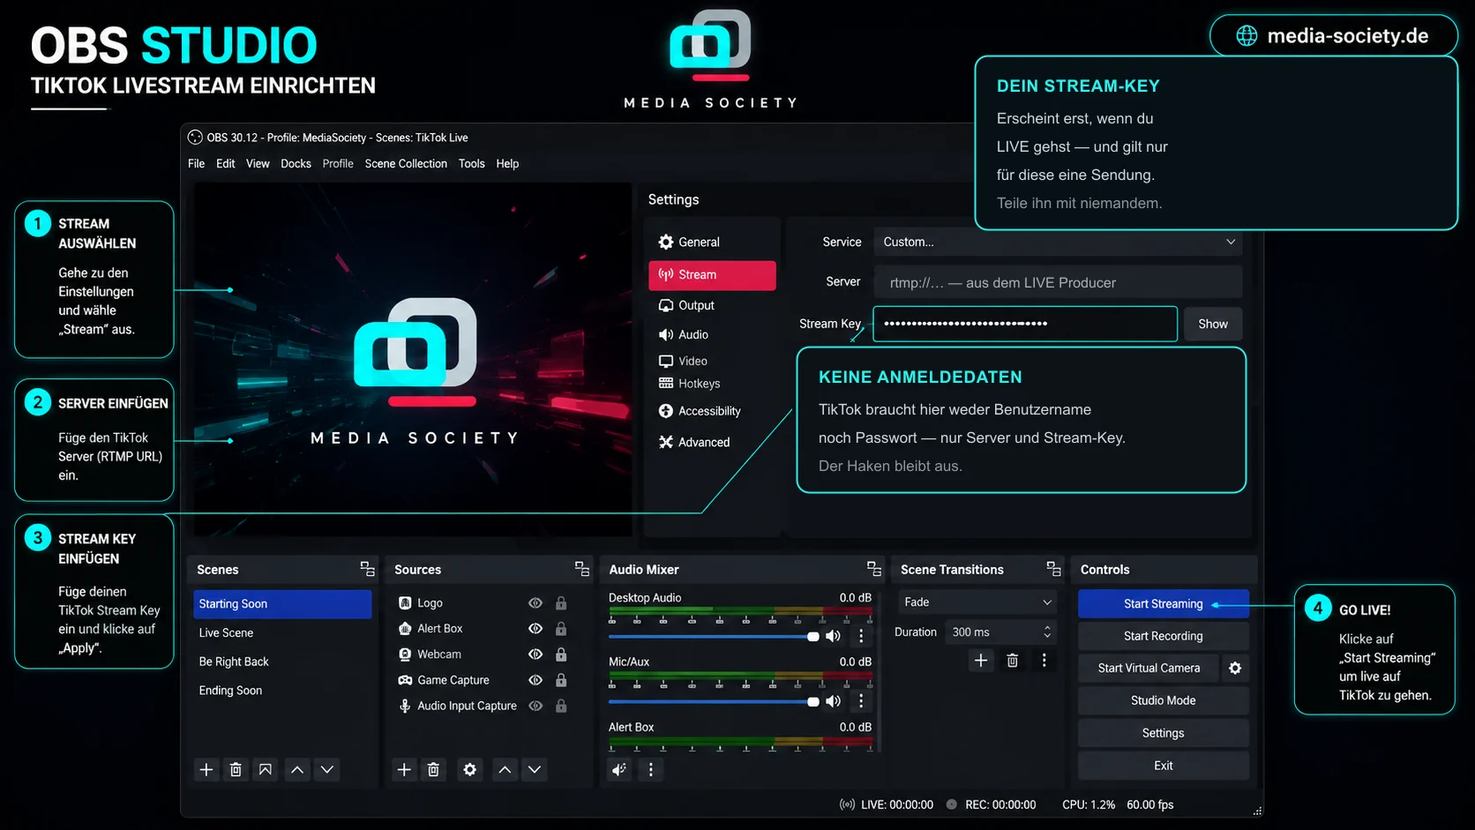Click Studio Mode button
The image size is (1475, 830).
(1163, 700)
